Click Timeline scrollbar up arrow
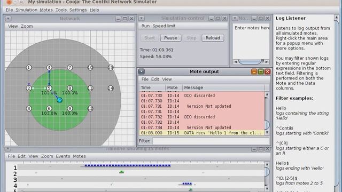Screen dimensions: 342x192 267,164
